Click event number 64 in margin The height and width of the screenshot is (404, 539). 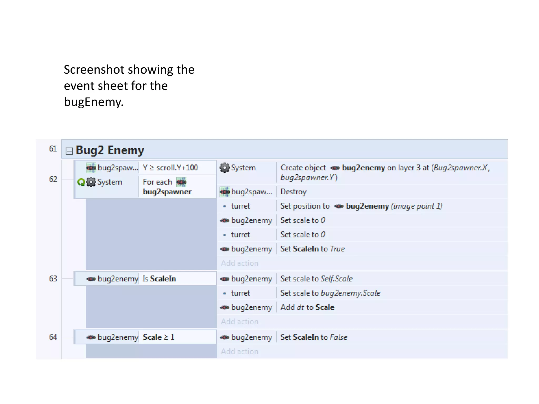click(x=53, y=337)
